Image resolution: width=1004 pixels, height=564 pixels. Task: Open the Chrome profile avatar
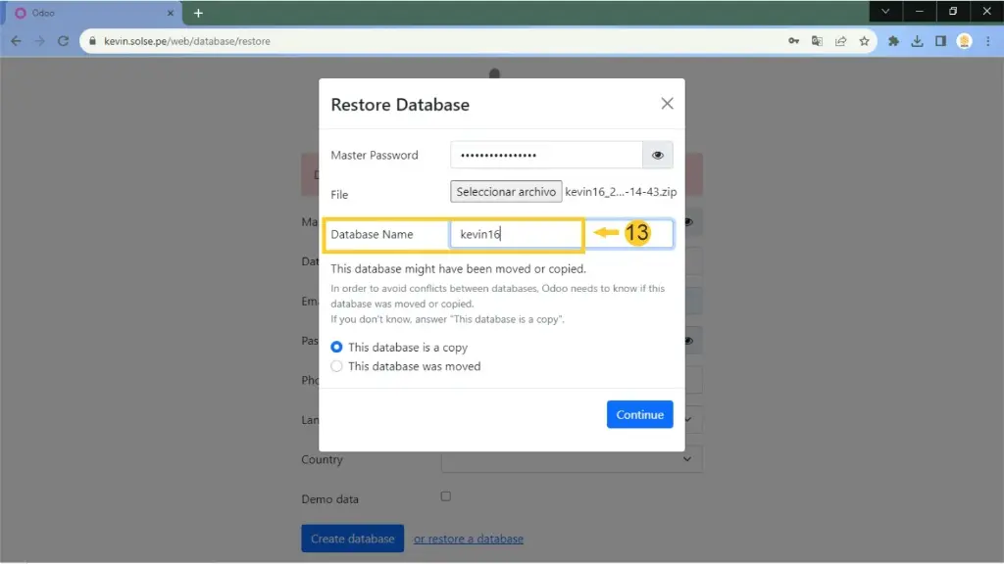(964, 41)
